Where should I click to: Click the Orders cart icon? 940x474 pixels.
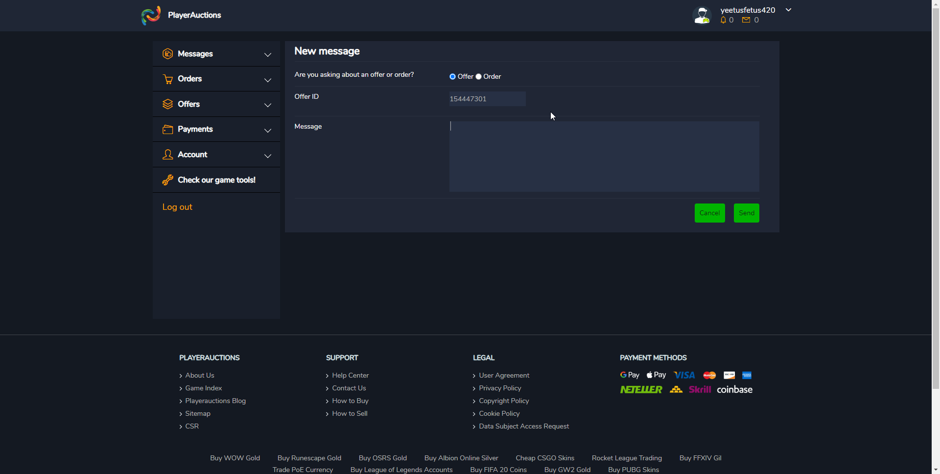167,79
